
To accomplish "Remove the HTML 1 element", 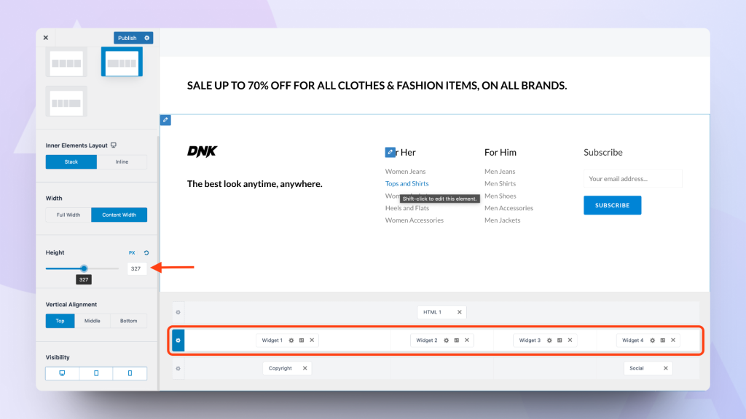I will tap(460, 312).
